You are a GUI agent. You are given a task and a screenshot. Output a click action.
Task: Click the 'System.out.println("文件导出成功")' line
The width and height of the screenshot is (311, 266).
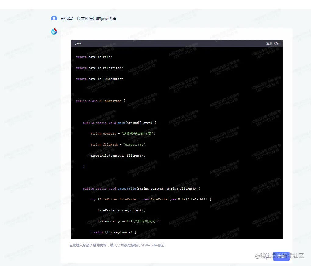[129, 221]
